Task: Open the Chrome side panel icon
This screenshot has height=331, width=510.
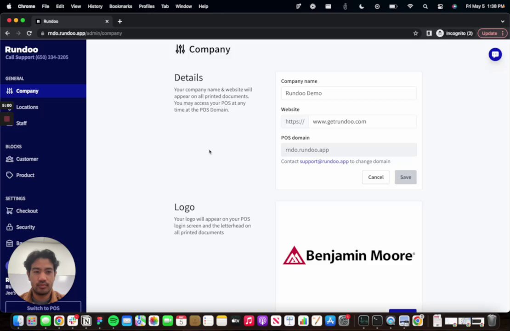Action: 429,33
